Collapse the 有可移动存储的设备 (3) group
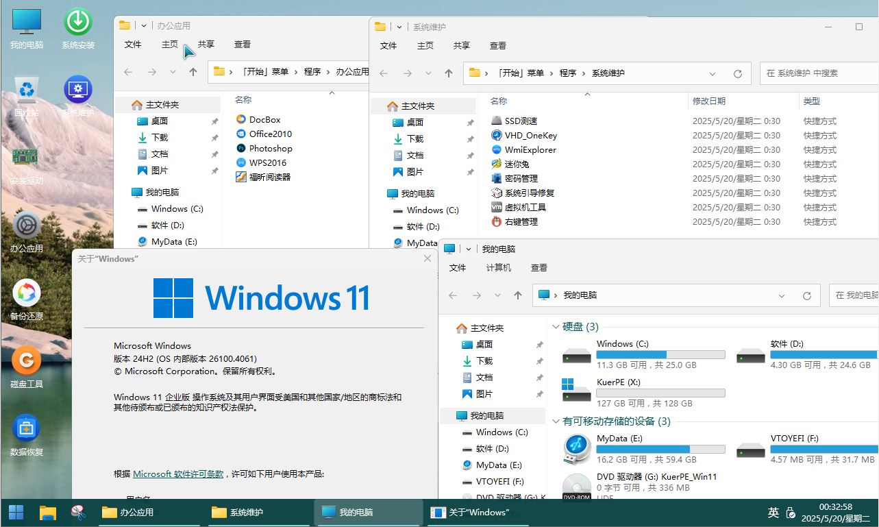This screenshot has width=879, height=527. coord(556,421)
